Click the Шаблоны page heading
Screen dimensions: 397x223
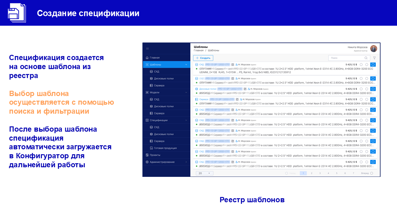(x=201, y=47)
